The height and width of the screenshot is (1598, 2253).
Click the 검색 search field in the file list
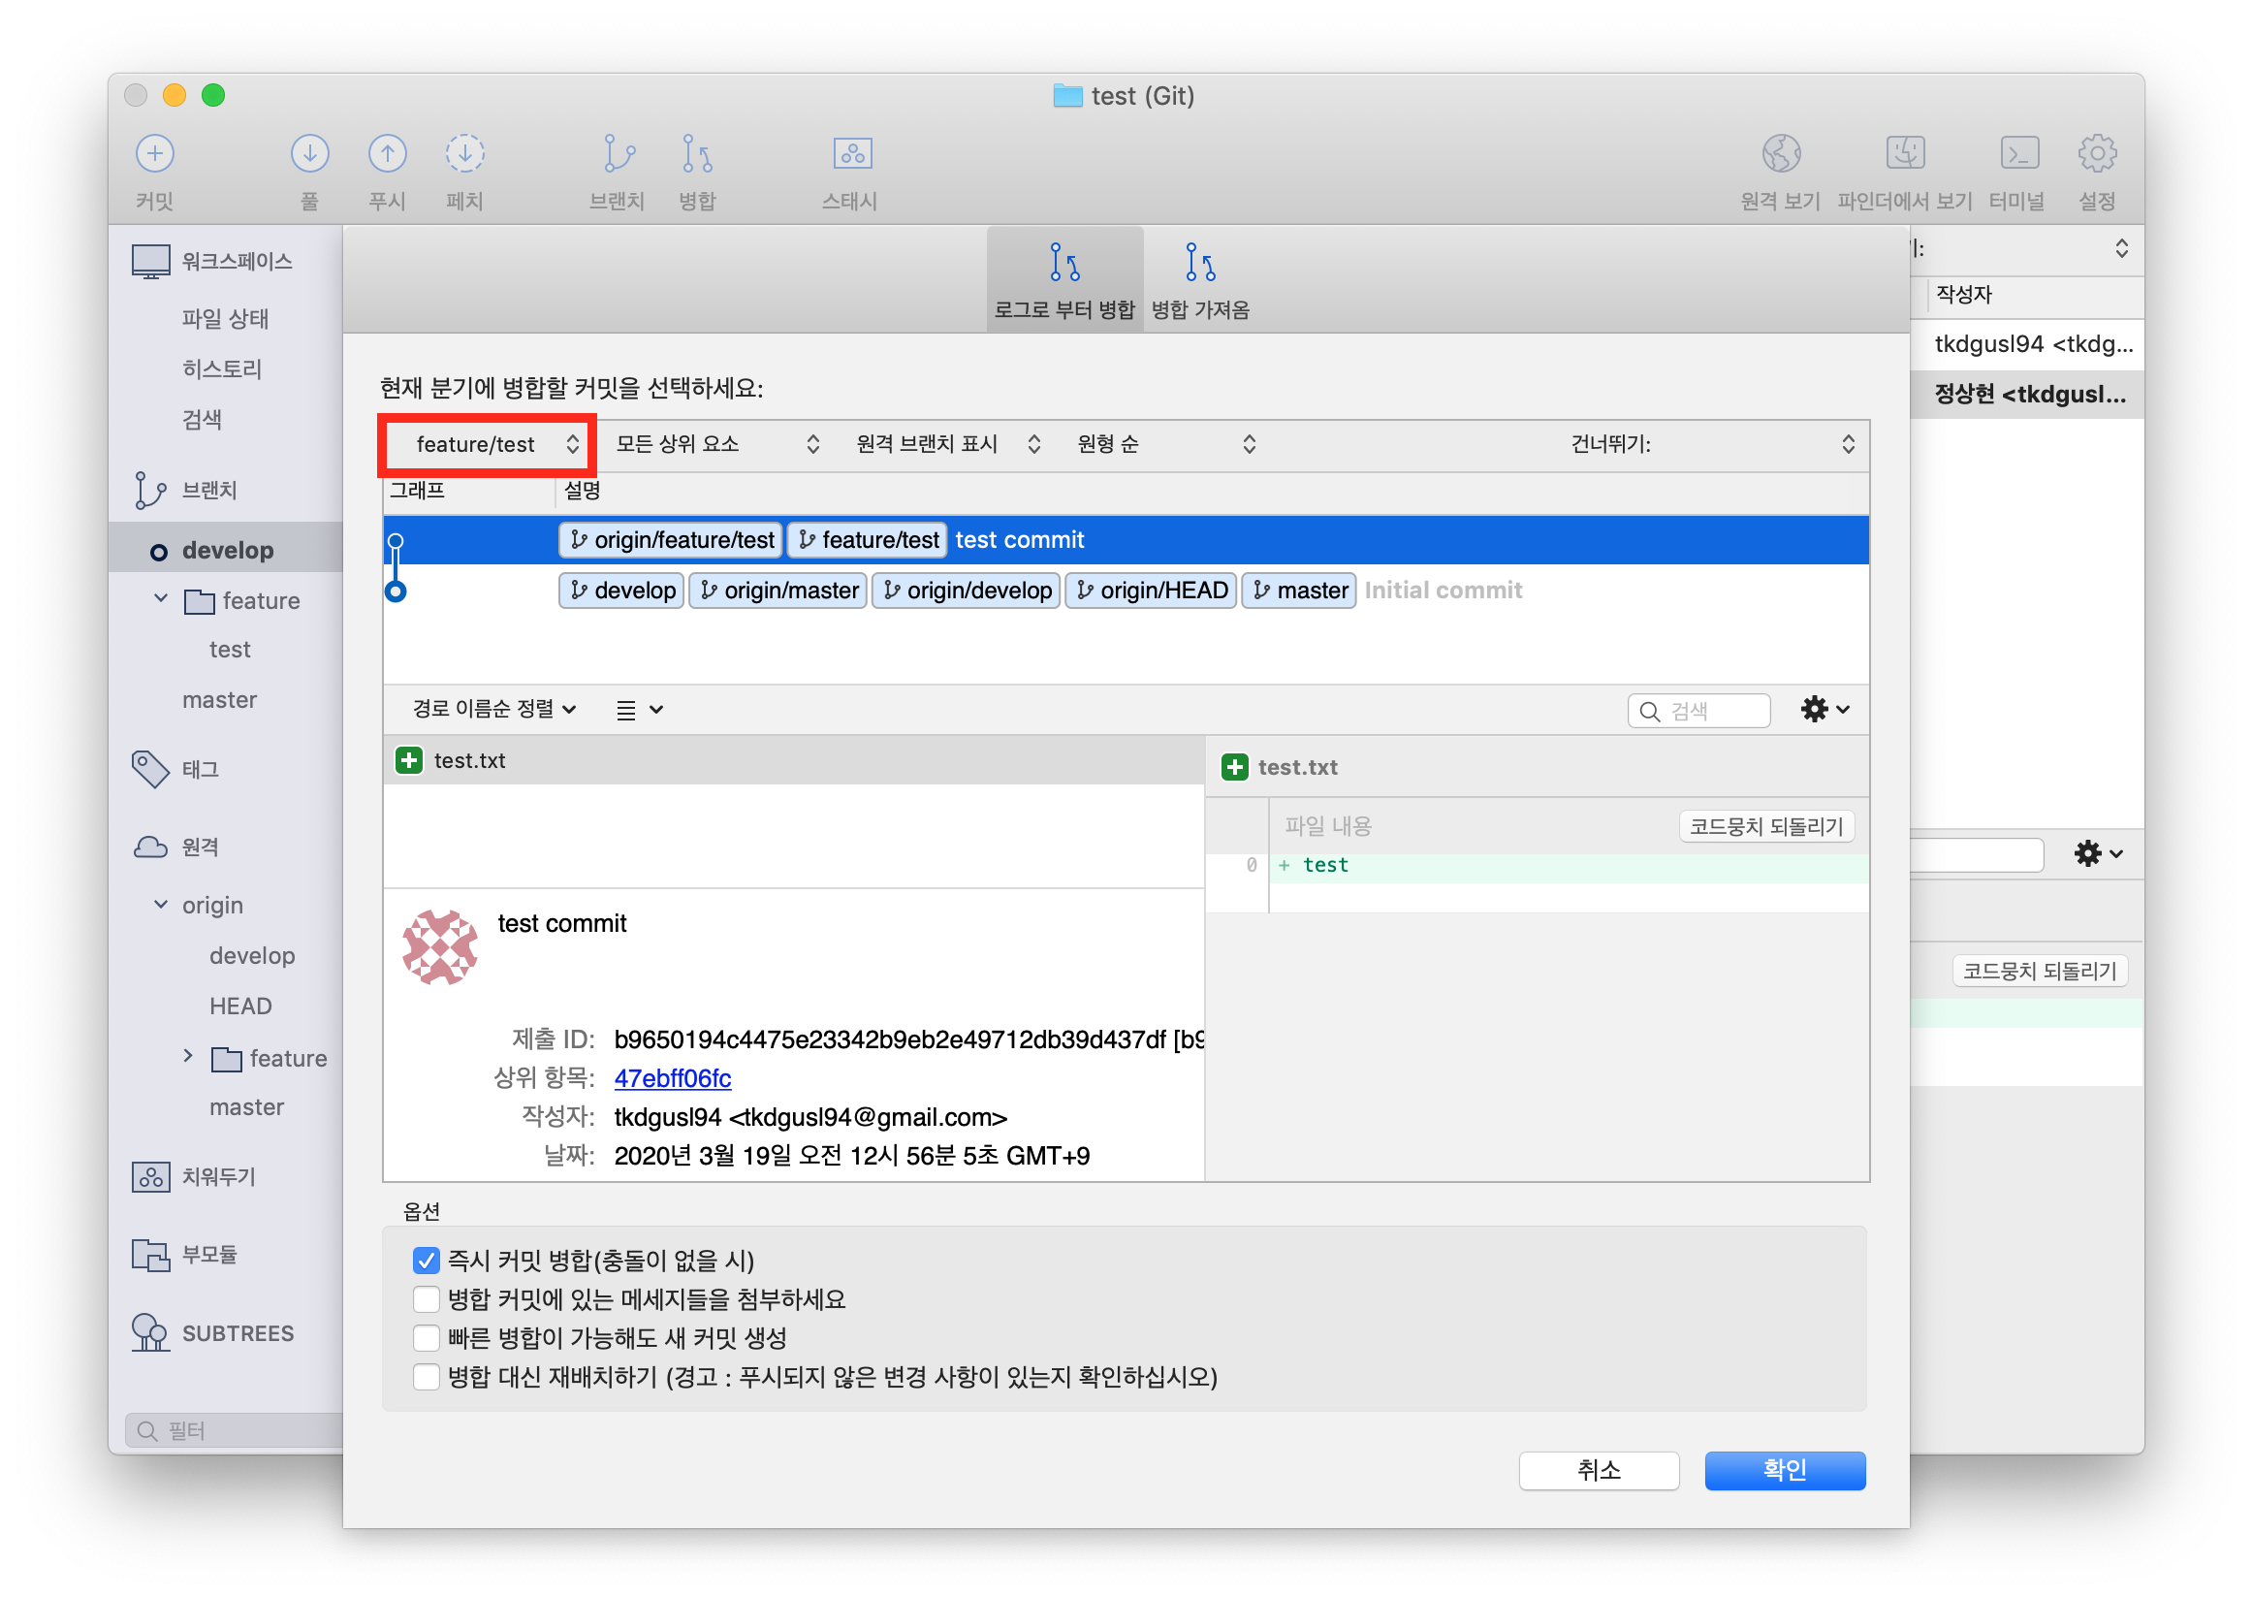(1709, 711)
